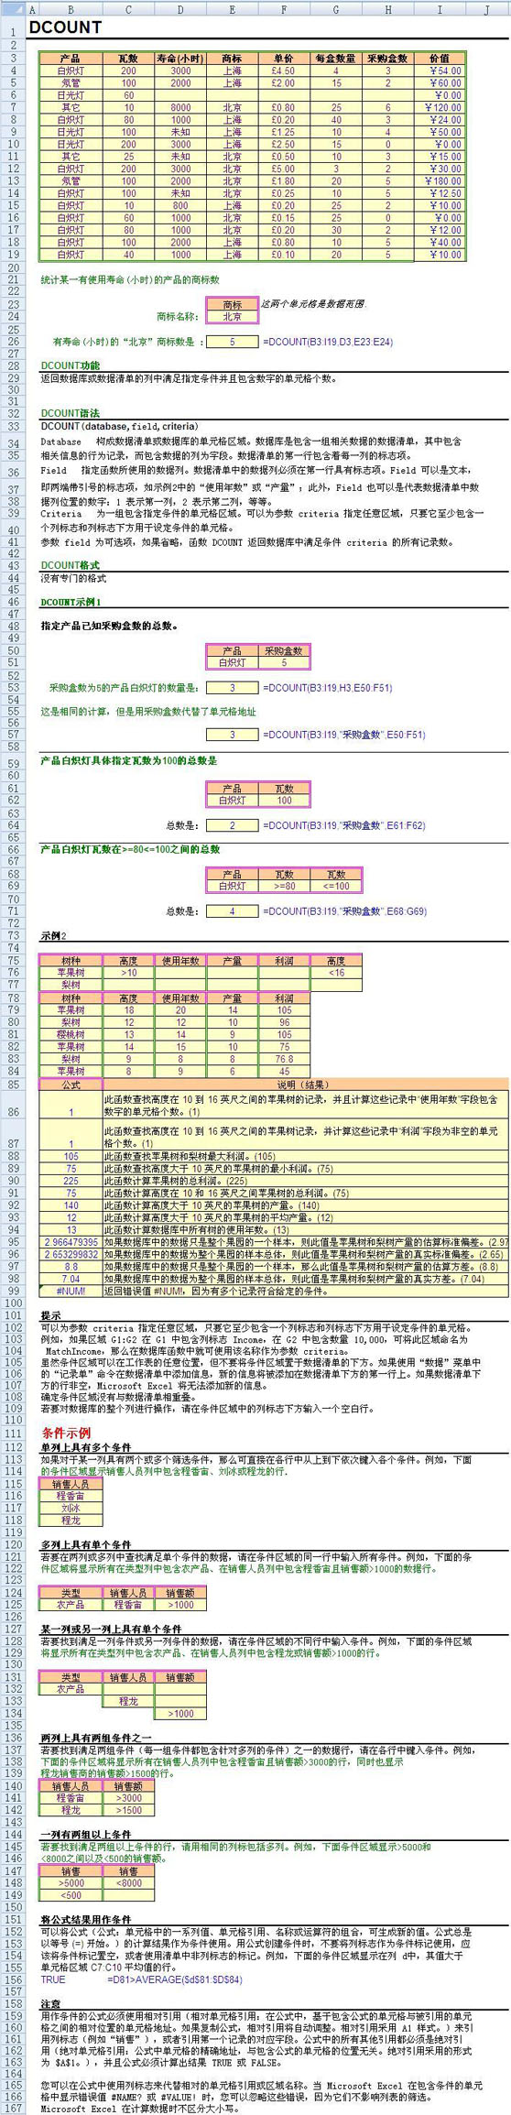Click the 商标 criteria cell in row 23

point(233,305)
